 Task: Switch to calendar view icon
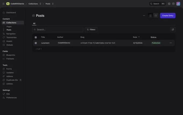(156, 16)
